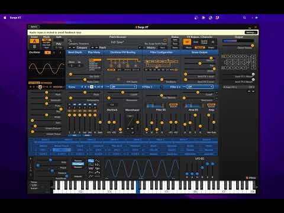Open the Init Saw patch name menu
This screenshot has height=213, width=284.
click(x=117, y=42)
